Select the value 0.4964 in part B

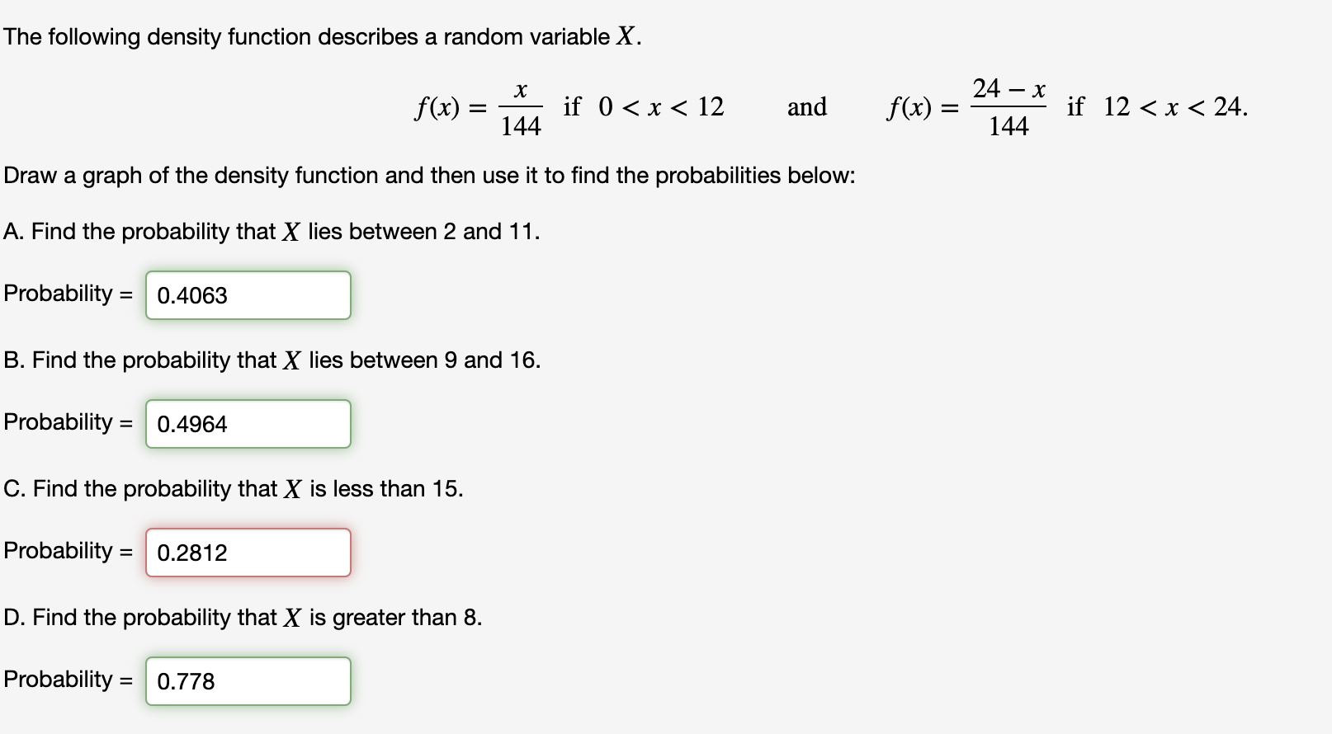pyautogui.click(x=193, y=424)
